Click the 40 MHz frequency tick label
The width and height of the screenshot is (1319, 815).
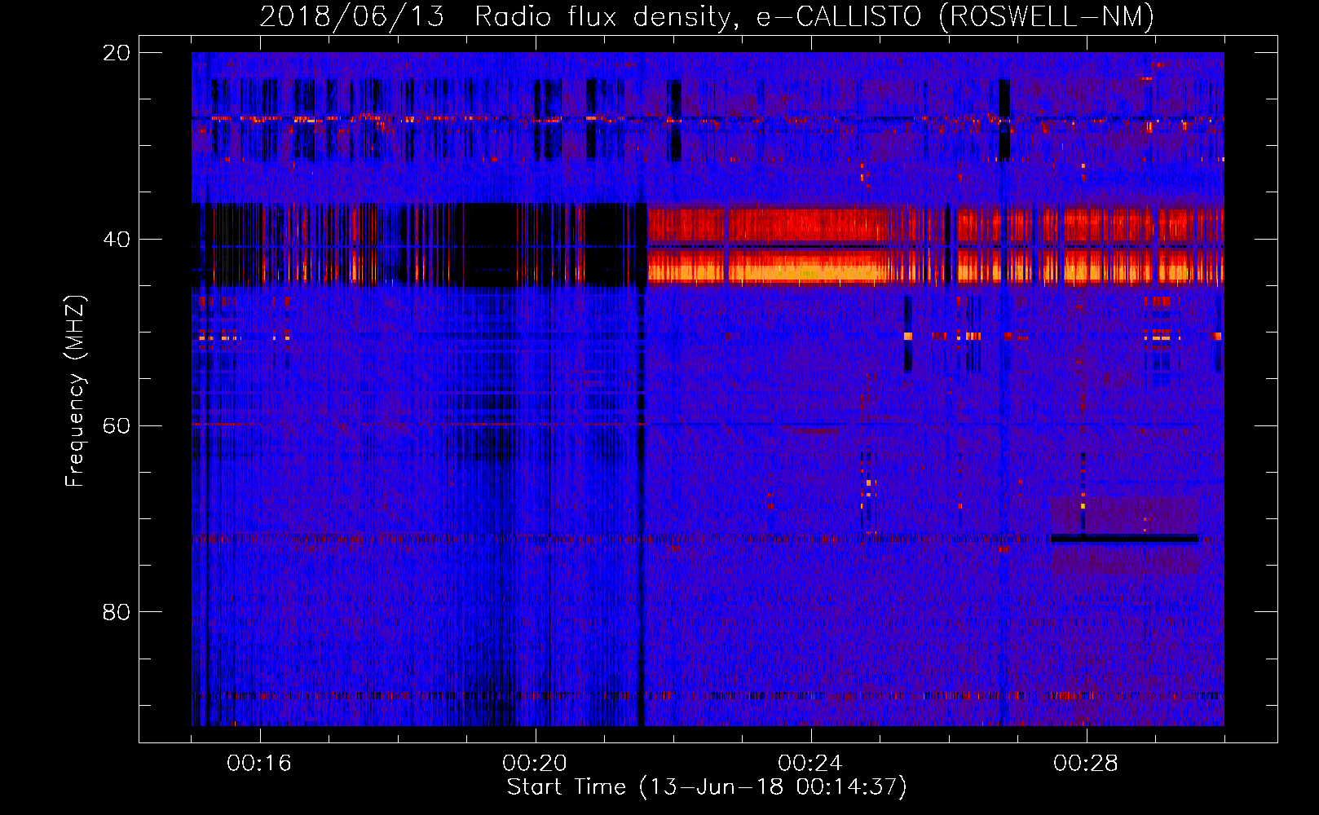(117, 240)
